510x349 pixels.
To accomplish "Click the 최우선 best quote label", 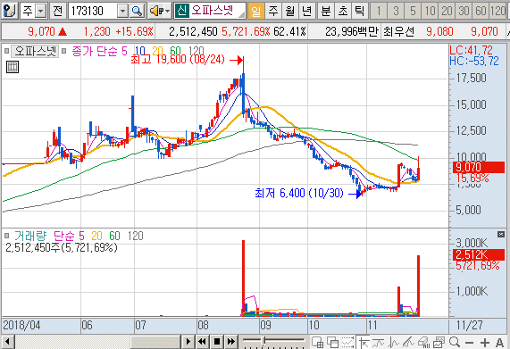I will pos(399,31).
